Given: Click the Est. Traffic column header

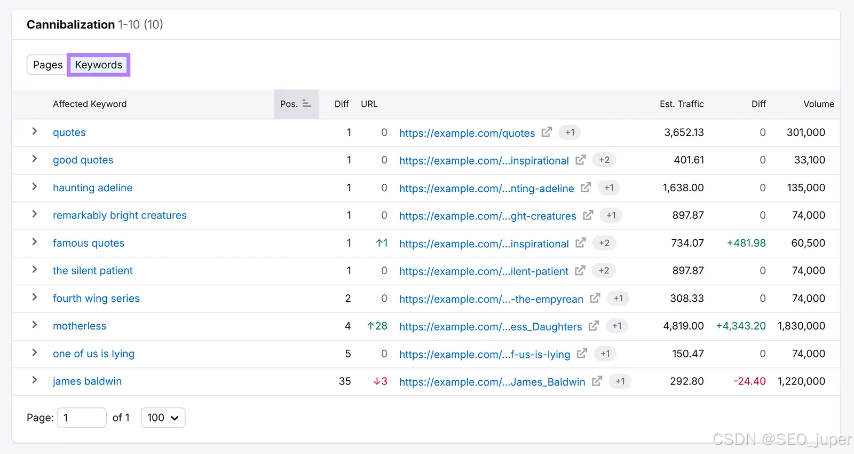Looking at the screenshot, I should click(x=682, y=104).
